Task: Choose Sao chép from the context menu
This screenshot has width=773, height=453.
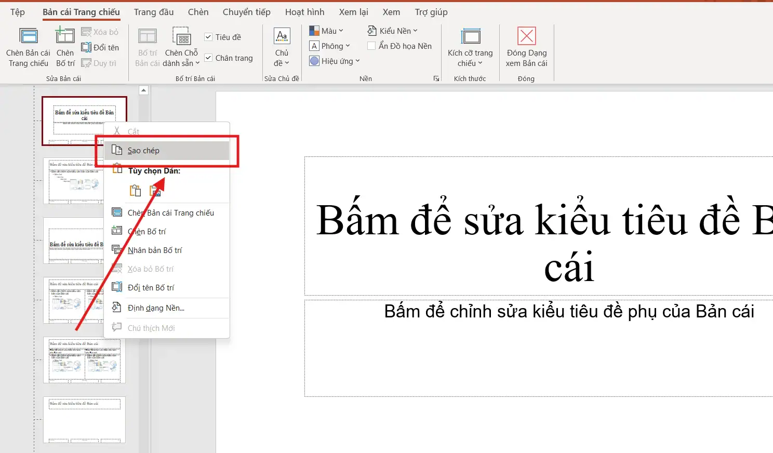Action: [143, 150]
